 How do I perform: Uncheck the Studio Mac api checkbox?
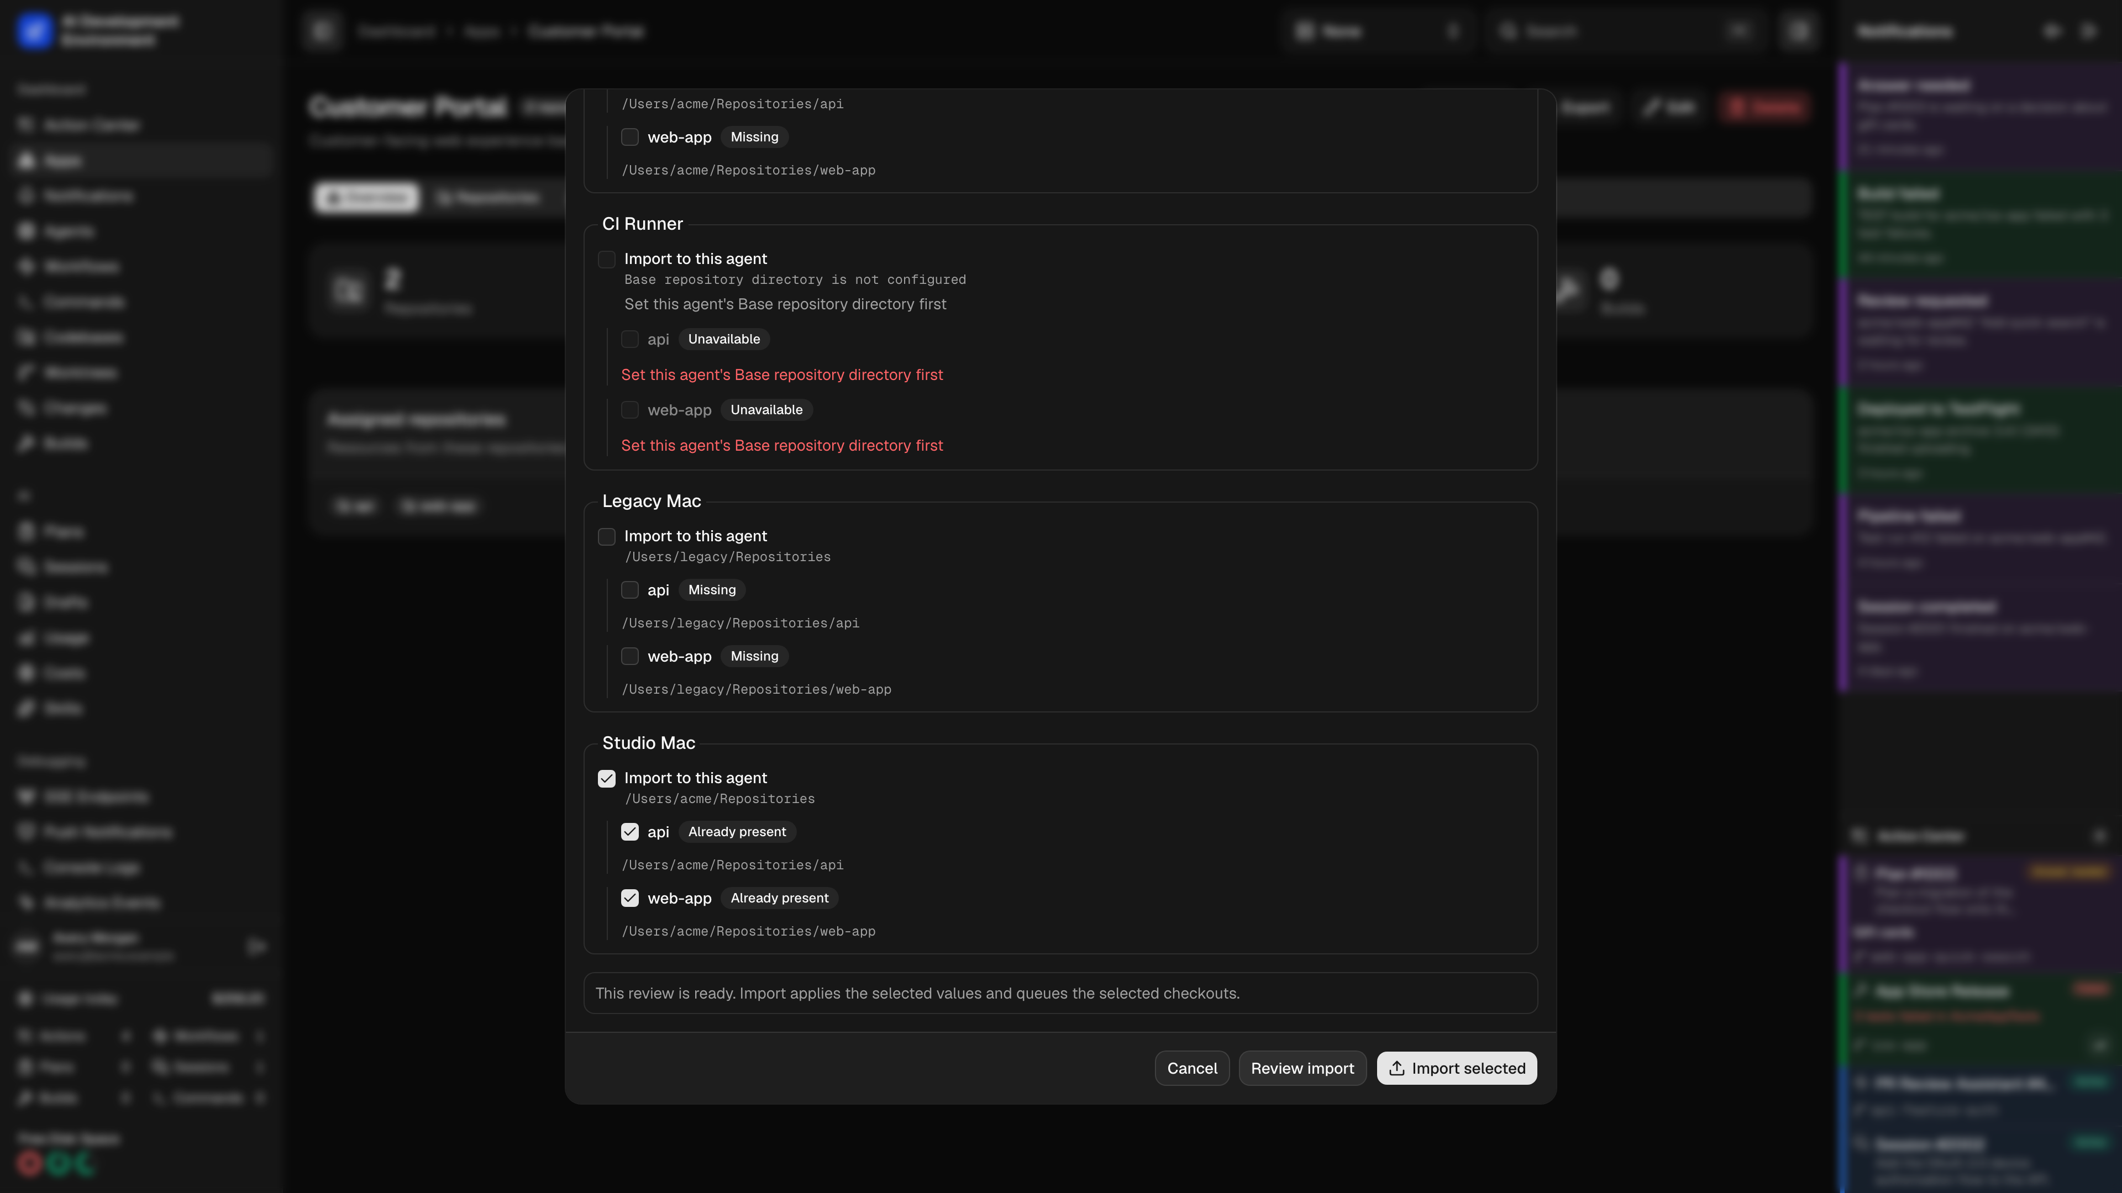tap(629, 832)
